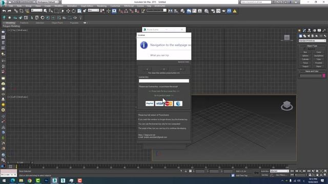Click button 3 in license window
The height and width of the screenshot is (184, 328).
(181, 69)
